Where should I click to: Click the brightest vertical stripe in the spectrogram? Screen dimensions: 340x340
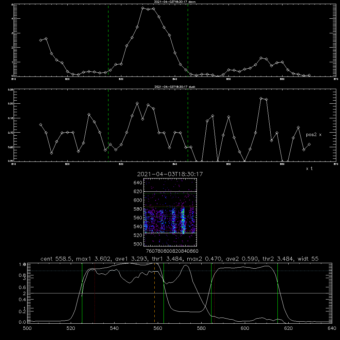coord(183,220)
